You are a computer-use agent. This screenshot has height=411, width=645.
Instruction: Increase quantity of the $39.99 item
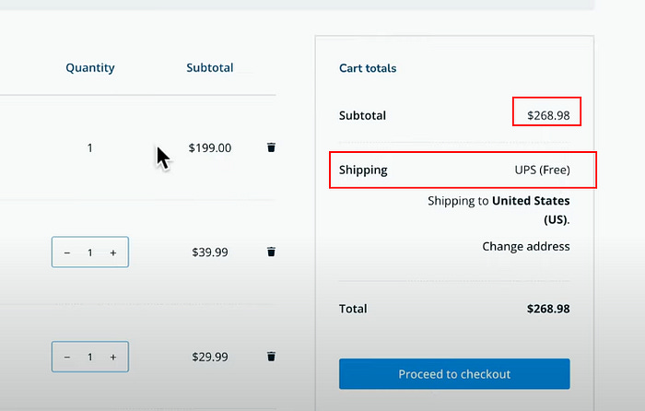(113, 252)
